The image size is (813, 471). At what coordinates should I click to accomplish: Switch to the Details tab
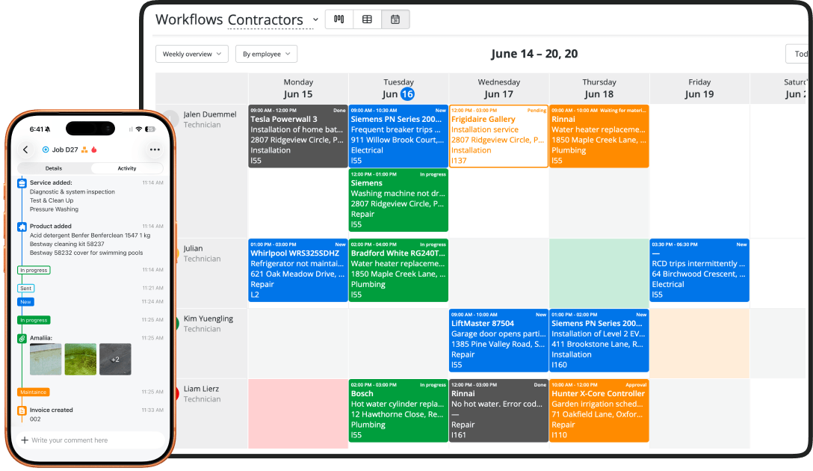54,168
